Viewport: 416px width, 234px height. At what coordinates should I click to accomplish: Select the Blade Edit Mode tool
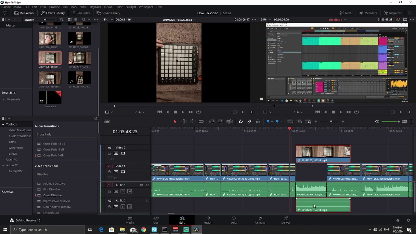[x=201, y=122]
